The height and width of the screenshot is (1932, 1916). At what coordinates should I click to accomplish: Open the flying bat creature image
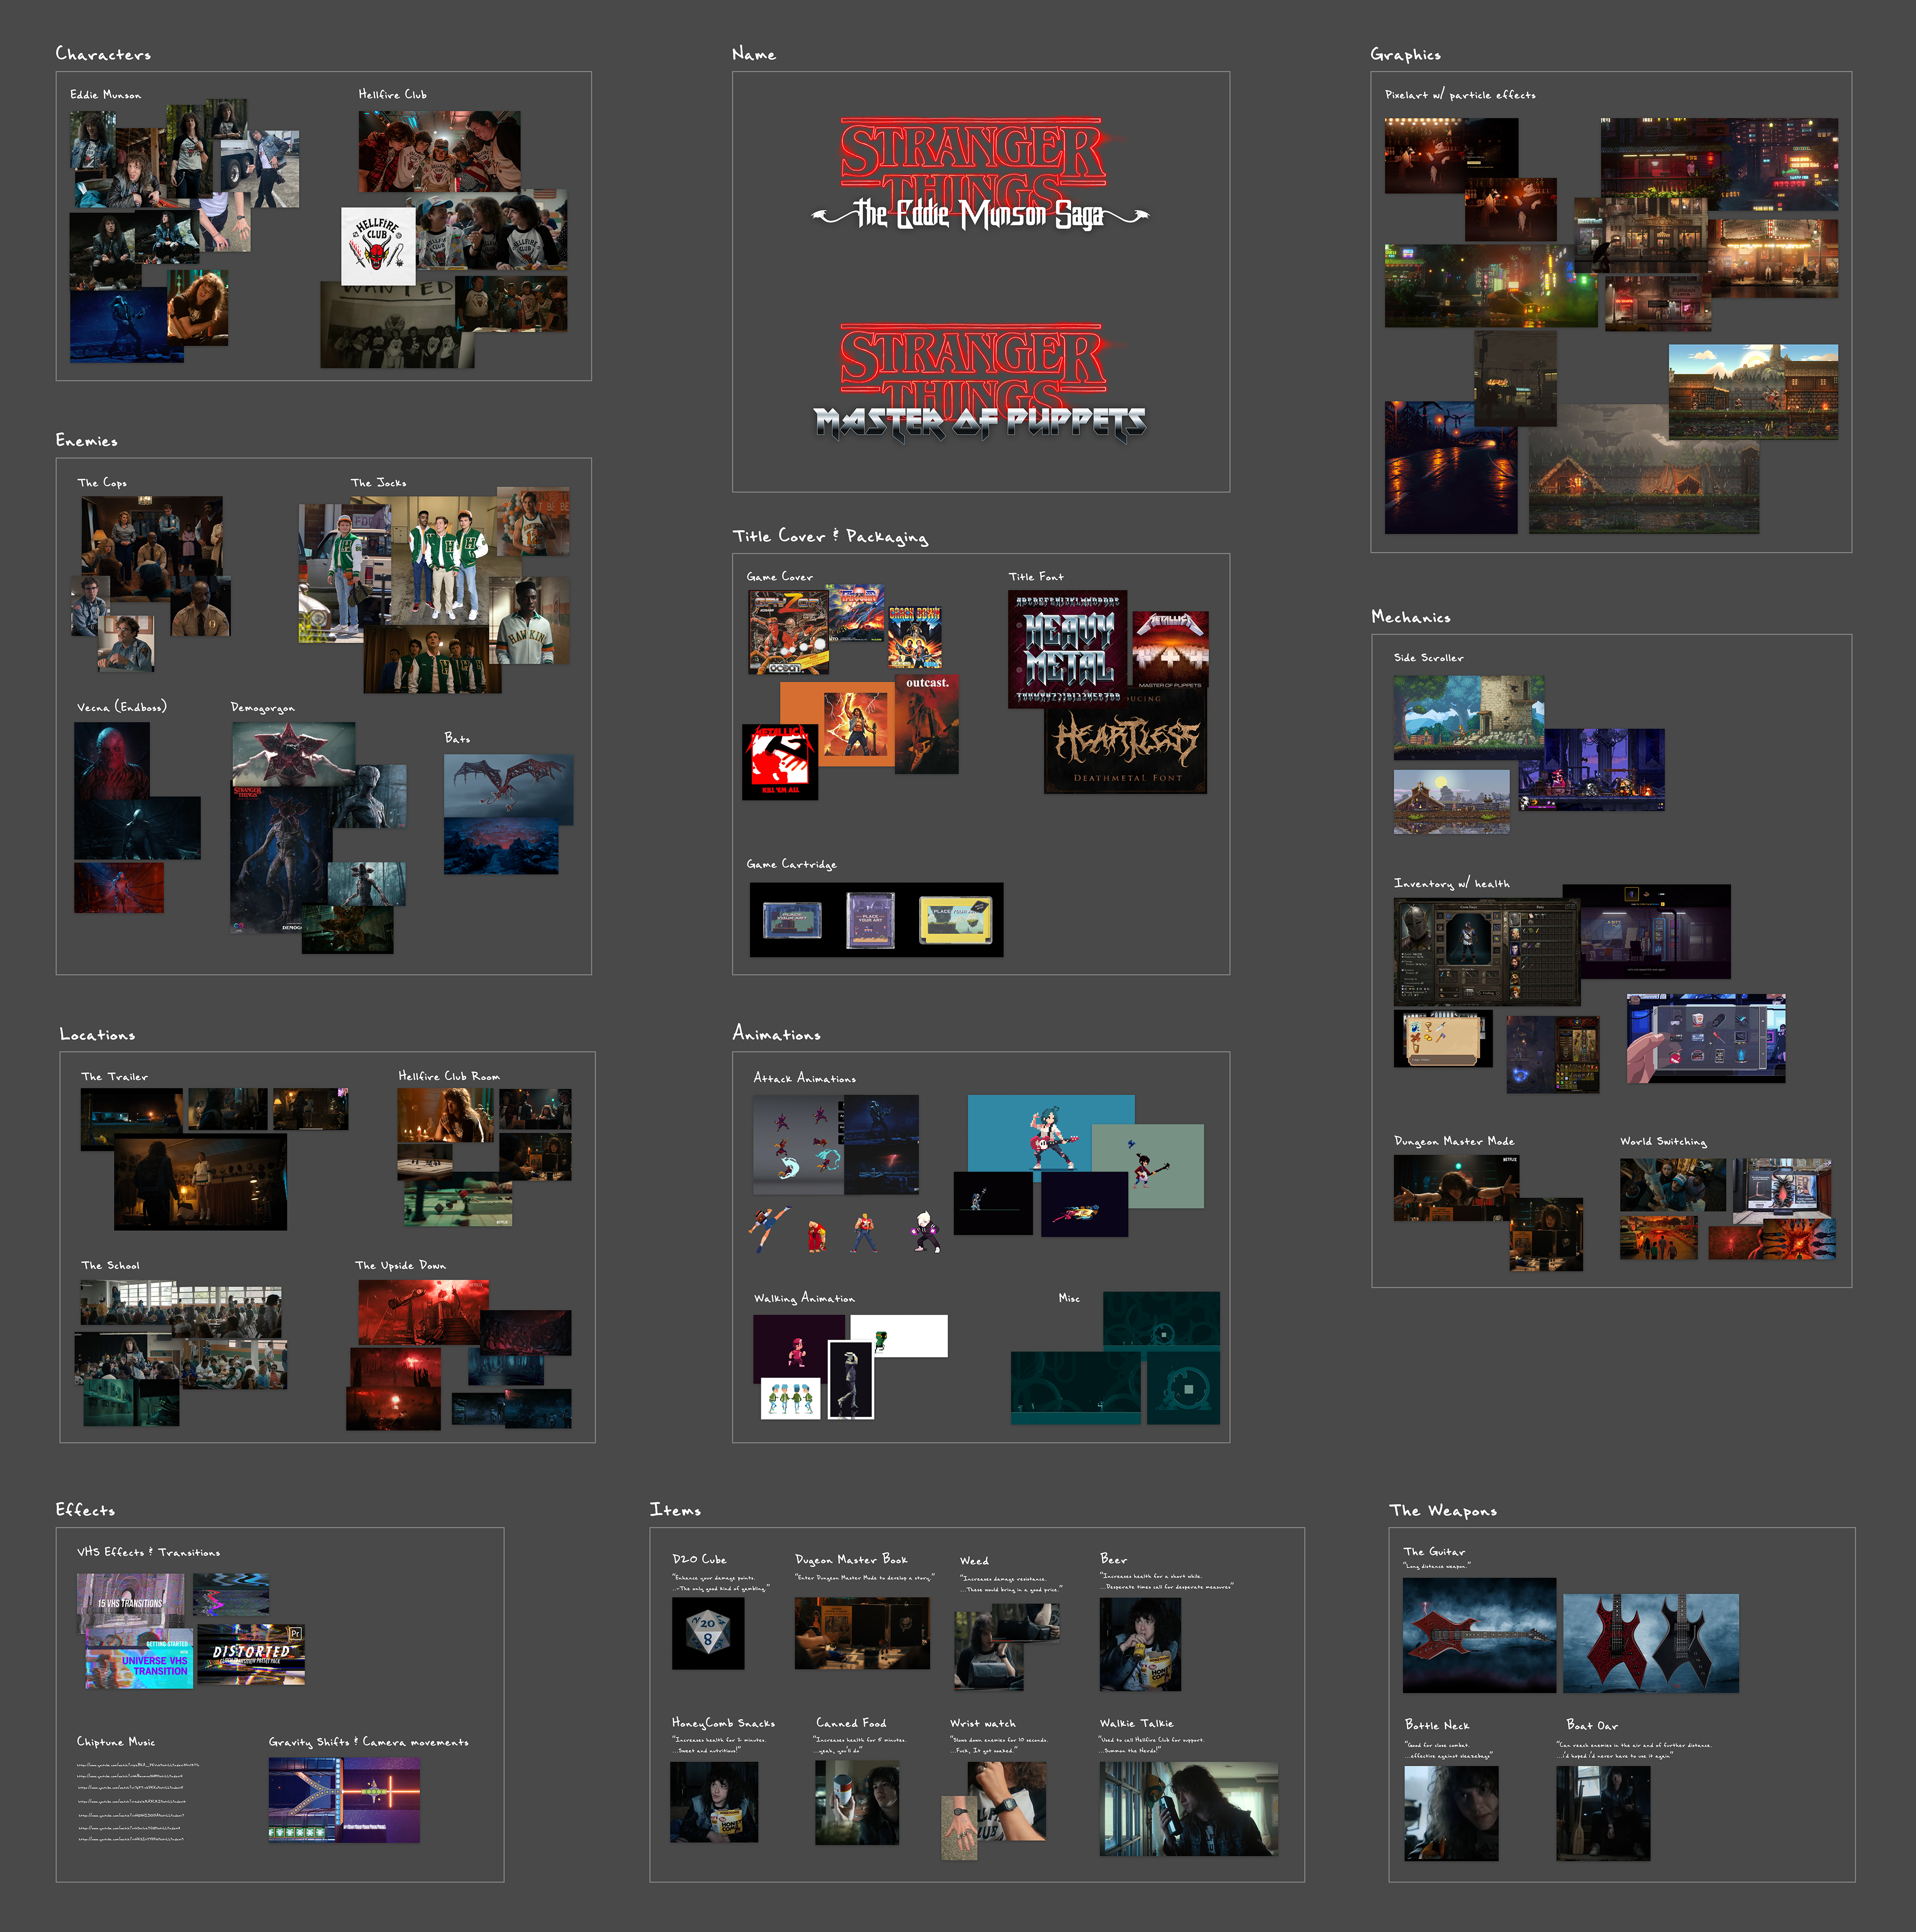point(508,789)
